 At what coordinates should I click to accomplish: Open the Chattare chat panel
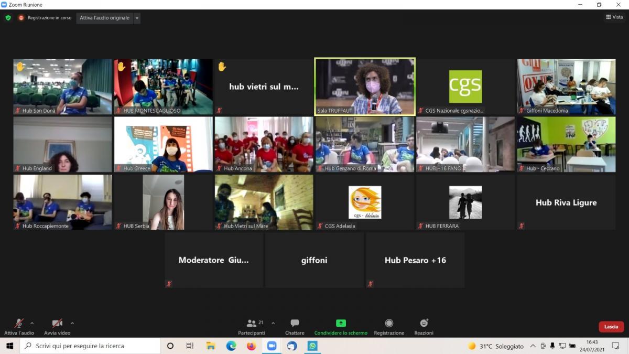[x=295, y=326]
